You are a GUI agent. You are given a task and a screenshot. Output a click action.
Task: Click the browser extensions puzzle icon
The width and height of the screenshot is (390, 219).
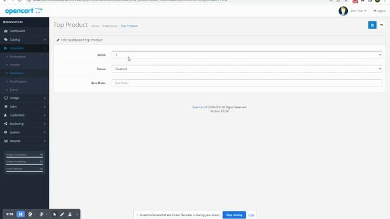coord(363,1)
